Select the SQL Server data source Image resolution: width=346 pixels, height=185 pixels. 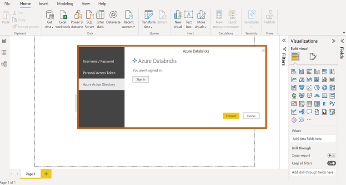[x=90, y=15]
